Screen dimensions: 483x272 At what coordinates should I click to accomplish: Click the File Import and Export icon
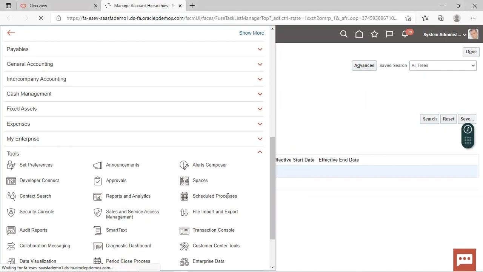coord(184,212)
